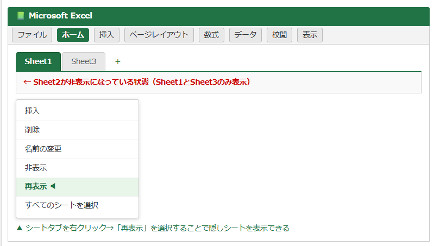The height and width of the screenshot is (246, 440).
Task: Switch to the 挿入 ribbon tab
Action: 106,35
